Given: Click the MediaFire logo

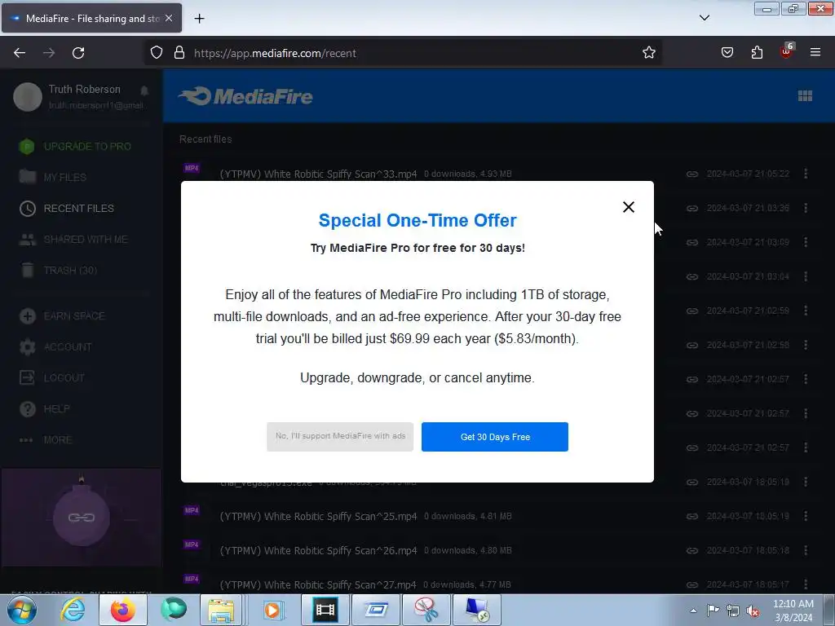Looking at the screenshot, I should [245, 96].
